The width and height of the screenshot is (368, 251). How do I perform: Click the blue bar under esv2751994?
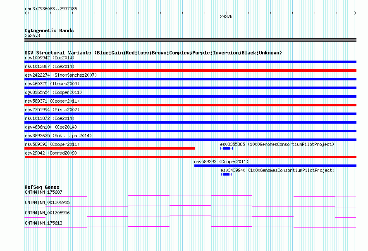(x=190, y=114)
